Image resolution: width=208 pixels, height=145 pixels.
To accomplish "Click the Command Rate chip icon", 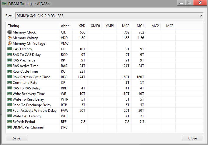I will click(9, 82).
